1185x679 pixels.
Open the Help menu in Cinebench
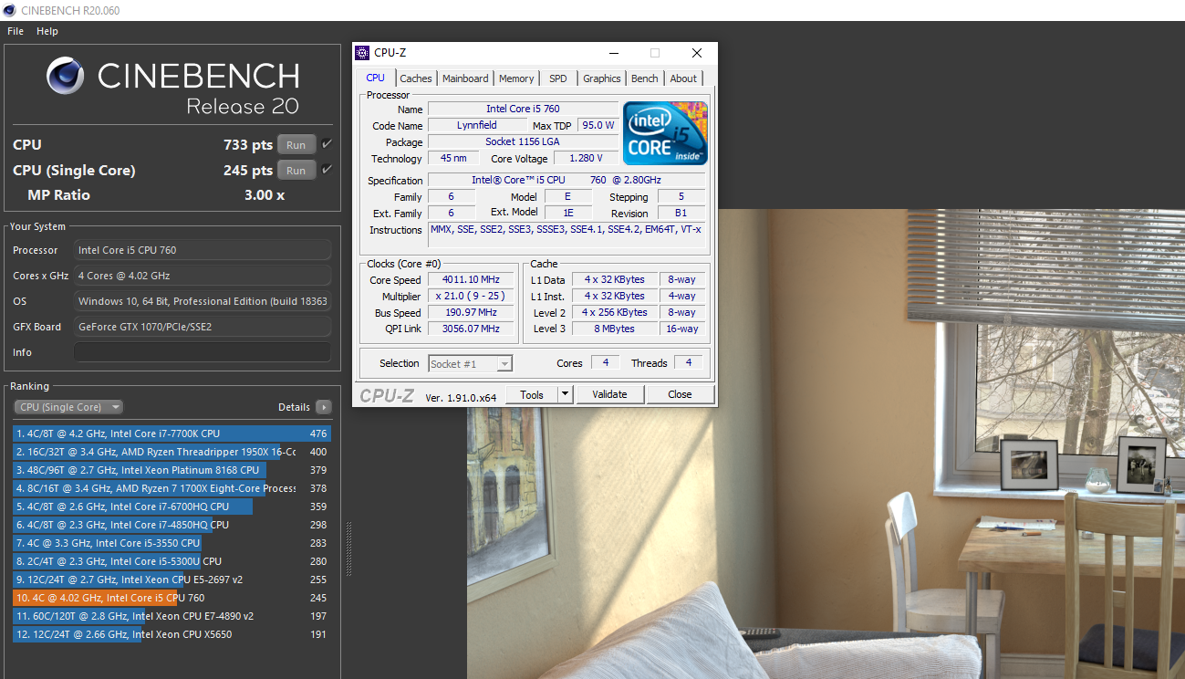tap(47, 31)
